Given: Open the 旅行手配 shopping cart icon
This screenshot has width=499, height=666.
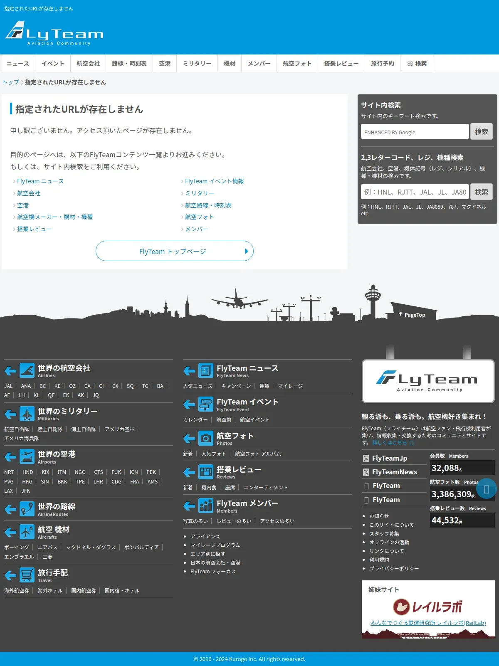Looking at the screenshot, I should click(x=27, y=575).
